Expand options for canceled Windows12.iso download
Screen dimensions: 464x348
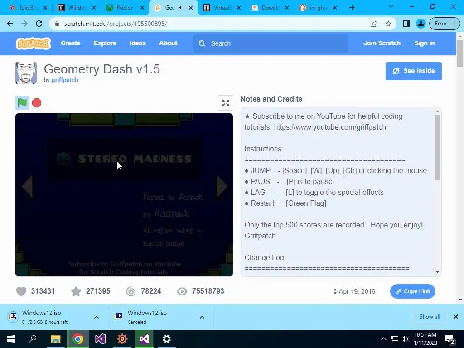point(202,317)
